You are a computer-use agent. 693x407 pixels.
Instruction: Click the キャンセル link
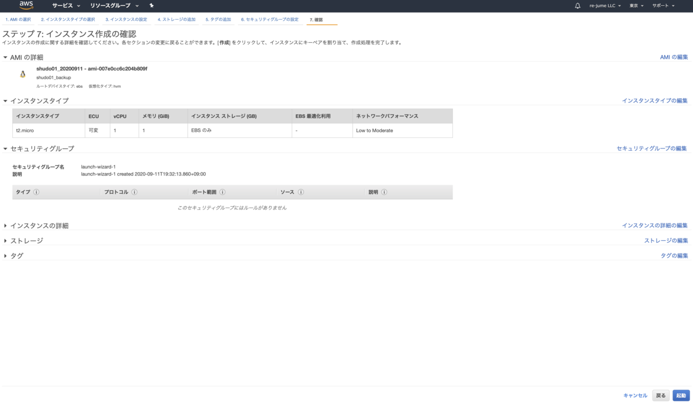(635, 395)
